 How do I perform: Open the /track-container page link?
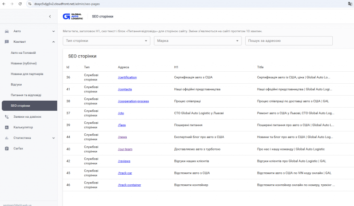pos(130,185)
